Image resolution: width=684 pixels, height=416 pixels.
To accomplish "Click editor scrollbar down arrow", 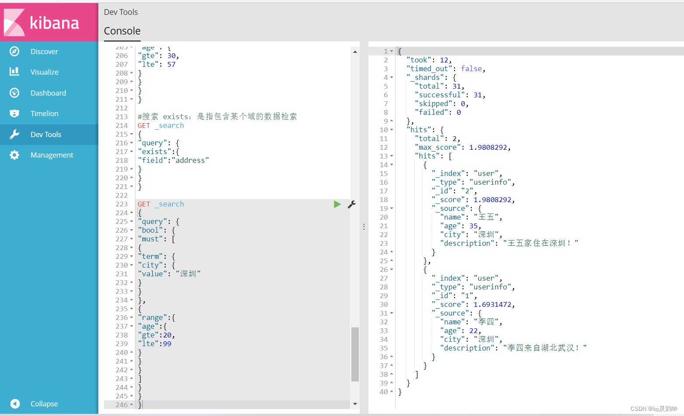I will 355,404.
